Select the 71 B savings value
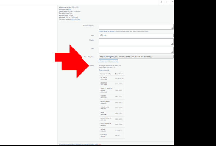The image size is (216, 146). tap(119, 130)
